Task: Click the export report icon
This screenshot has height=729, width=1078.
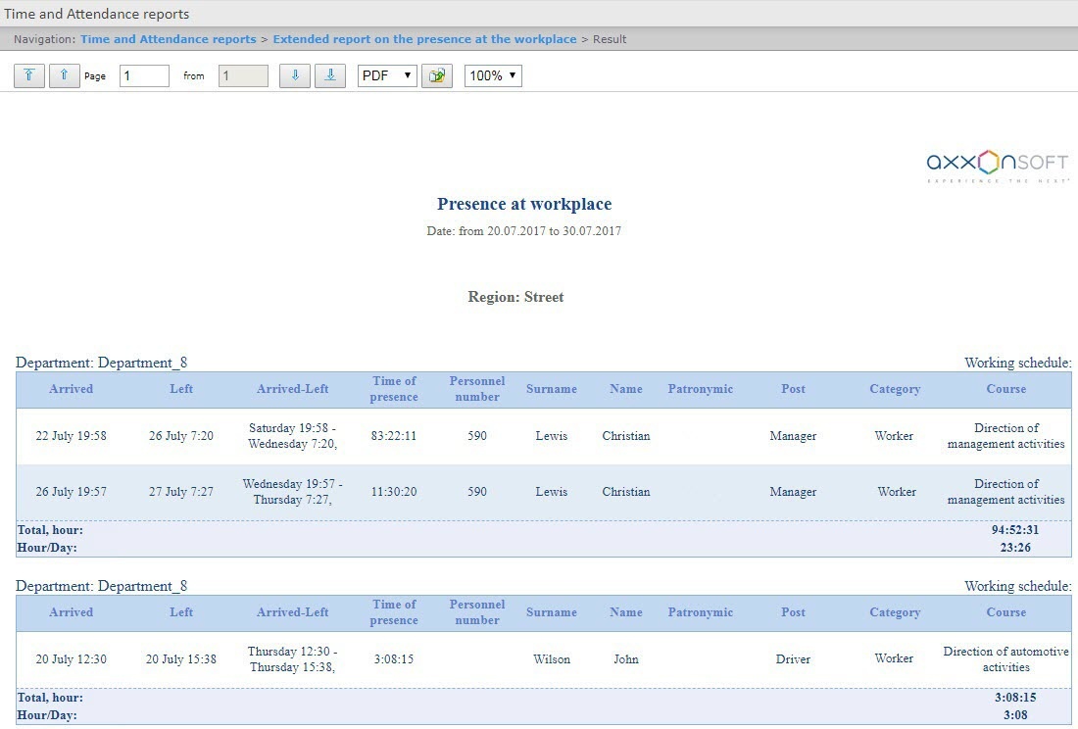Action: coord(437,75)
